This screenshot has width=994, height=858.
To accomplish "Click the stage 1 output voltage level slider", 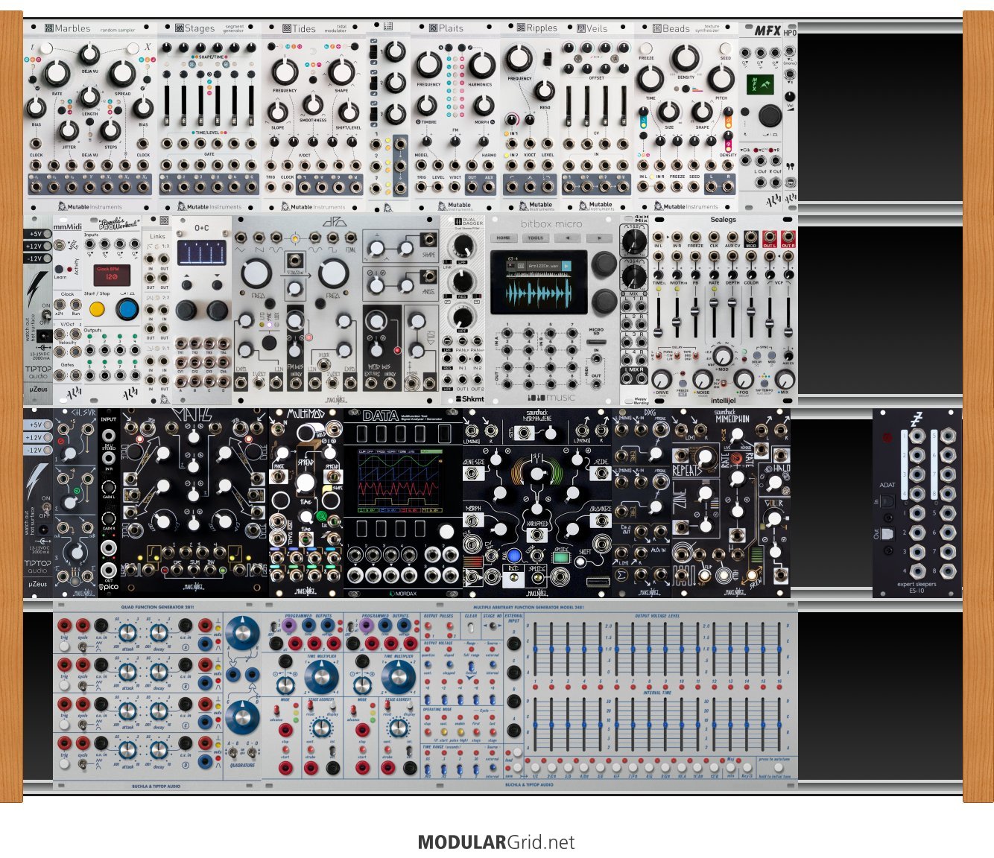I will pos(535,650).
